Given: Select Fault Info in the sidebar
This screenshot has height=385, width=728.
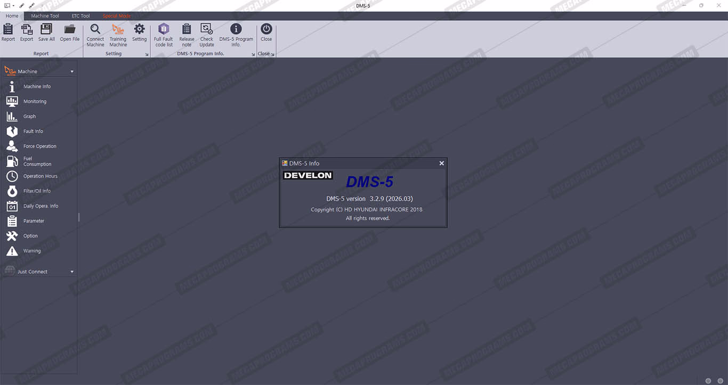Looking at the screenshot, I should coord(33,131).
